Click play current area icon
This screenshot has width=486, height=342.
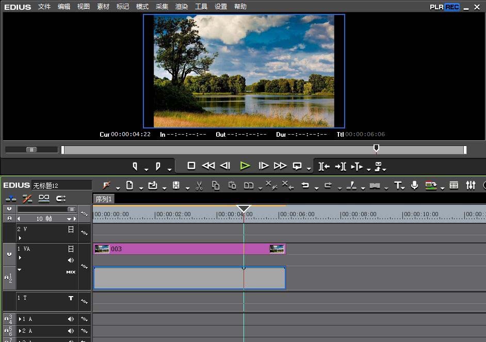click(x=357, y=167)
